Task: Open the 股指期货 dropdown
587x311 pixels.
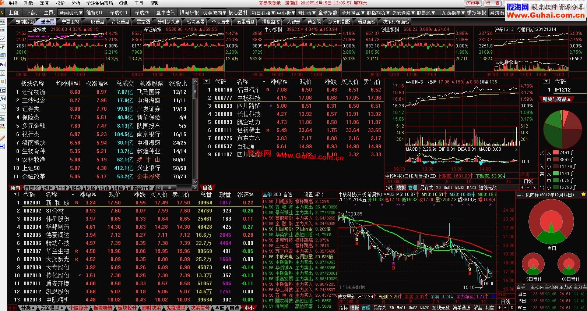Action: coord(378,12)
